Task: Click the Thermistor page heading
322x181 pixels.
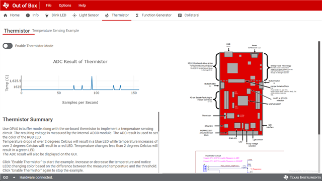Action: pos(17,31)
